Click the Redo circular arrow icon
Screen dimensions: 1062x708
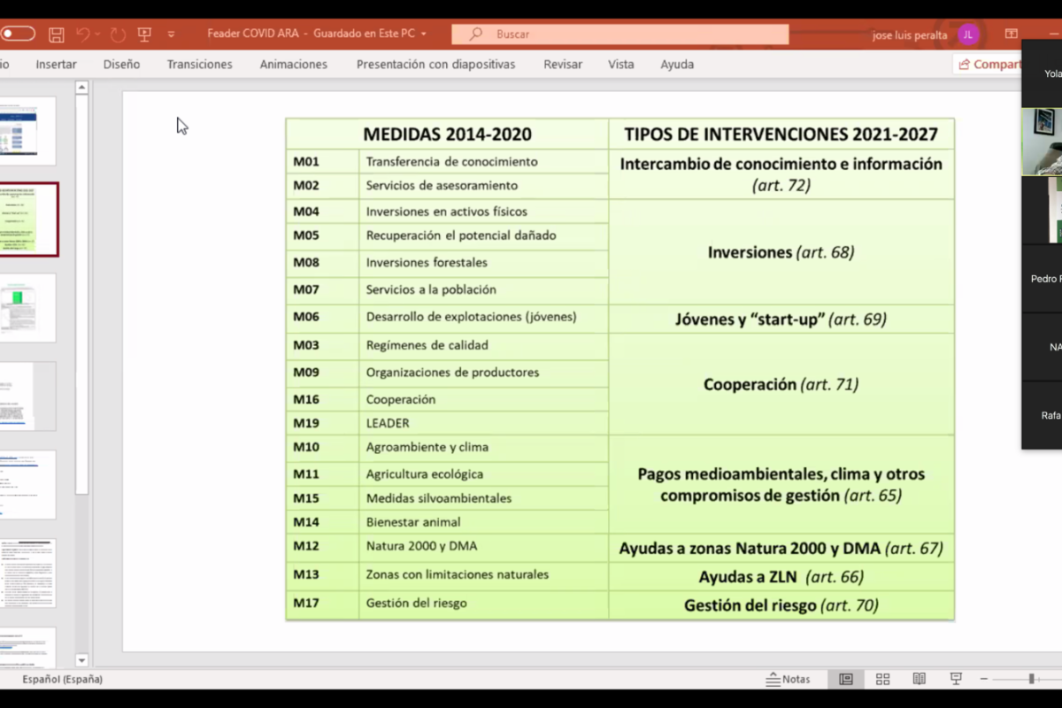pos(119,34)
